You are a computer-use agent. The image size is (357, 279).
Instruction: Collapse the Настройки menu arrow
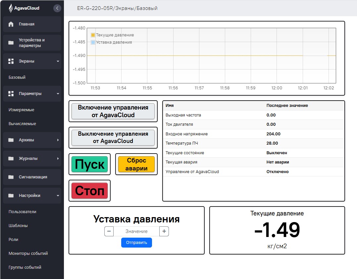(58, 196)
